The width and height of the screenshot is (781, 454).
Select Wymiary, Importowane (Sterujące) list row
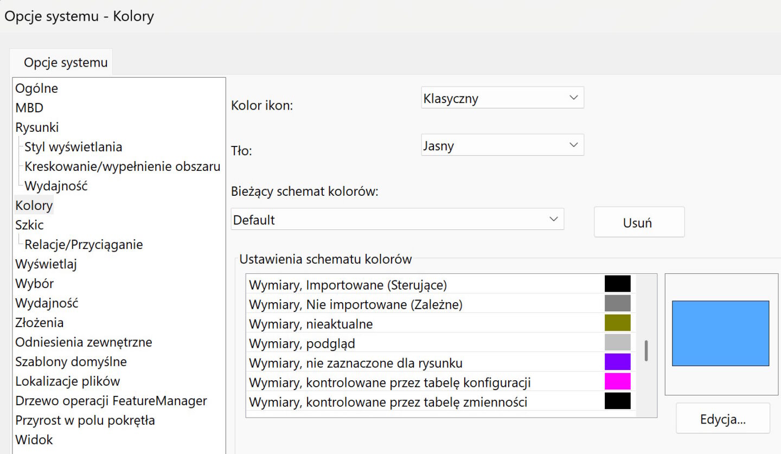pyautogui.click(x=347, y=285)
